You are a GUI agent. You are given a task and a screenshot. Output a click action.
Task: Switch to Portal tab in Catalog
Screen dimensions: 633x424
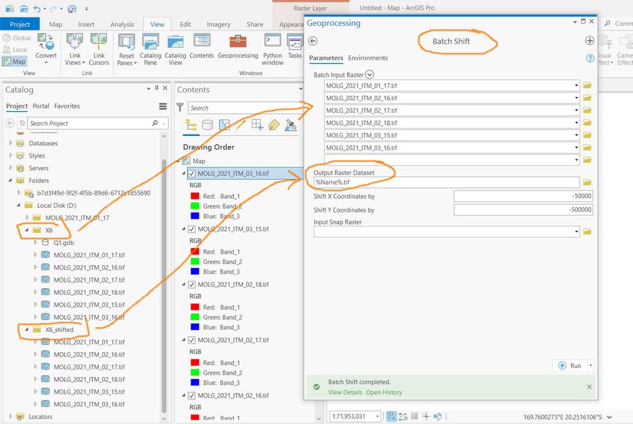(x=41, y=106)
